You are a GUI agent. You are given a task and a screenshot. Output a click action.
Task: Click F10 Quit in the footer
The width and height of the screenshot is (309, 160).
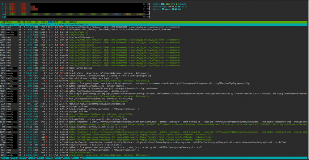point(83,158)
